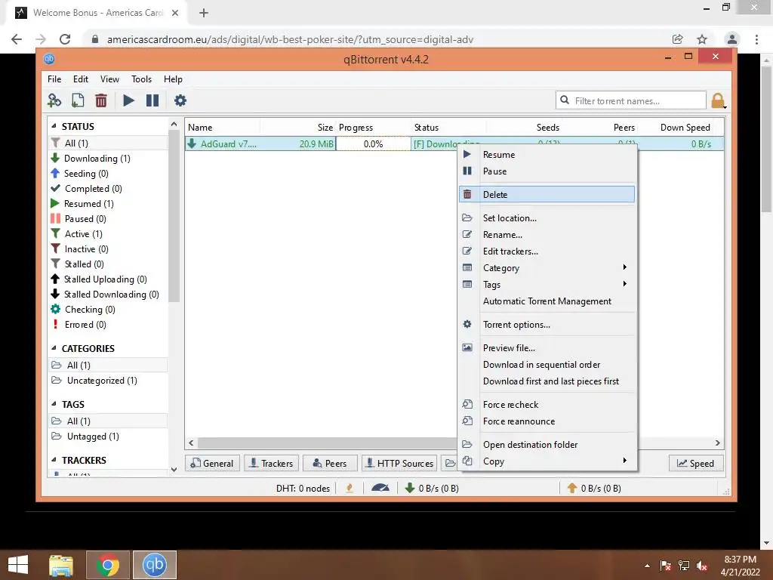Viewport: 773px width, 580px height.
Task: Switch to the Peers tab
Action: pyautogui.click(x=330, y=463)
